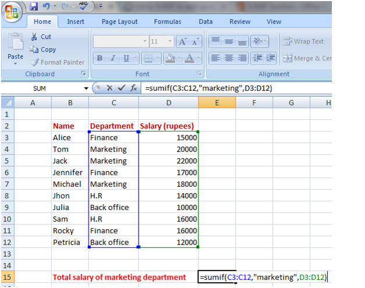Image resolution: width=365 pixels, height=288 pixels.
Task: Click the Copy button
Action: tap(43, 49)
